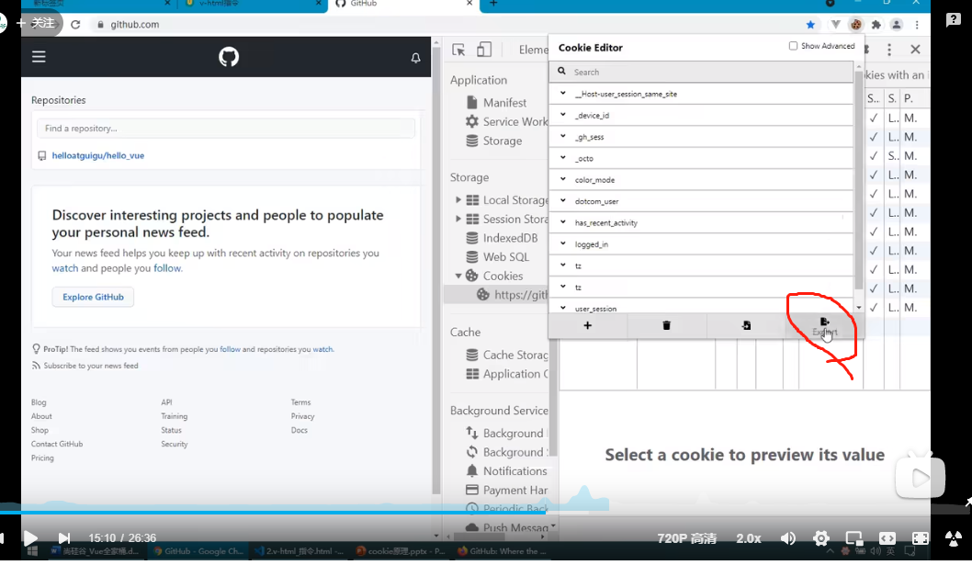This screenshot has width=972, height=565.
Task: Reload the github.com page
Action: pos(75,24)
